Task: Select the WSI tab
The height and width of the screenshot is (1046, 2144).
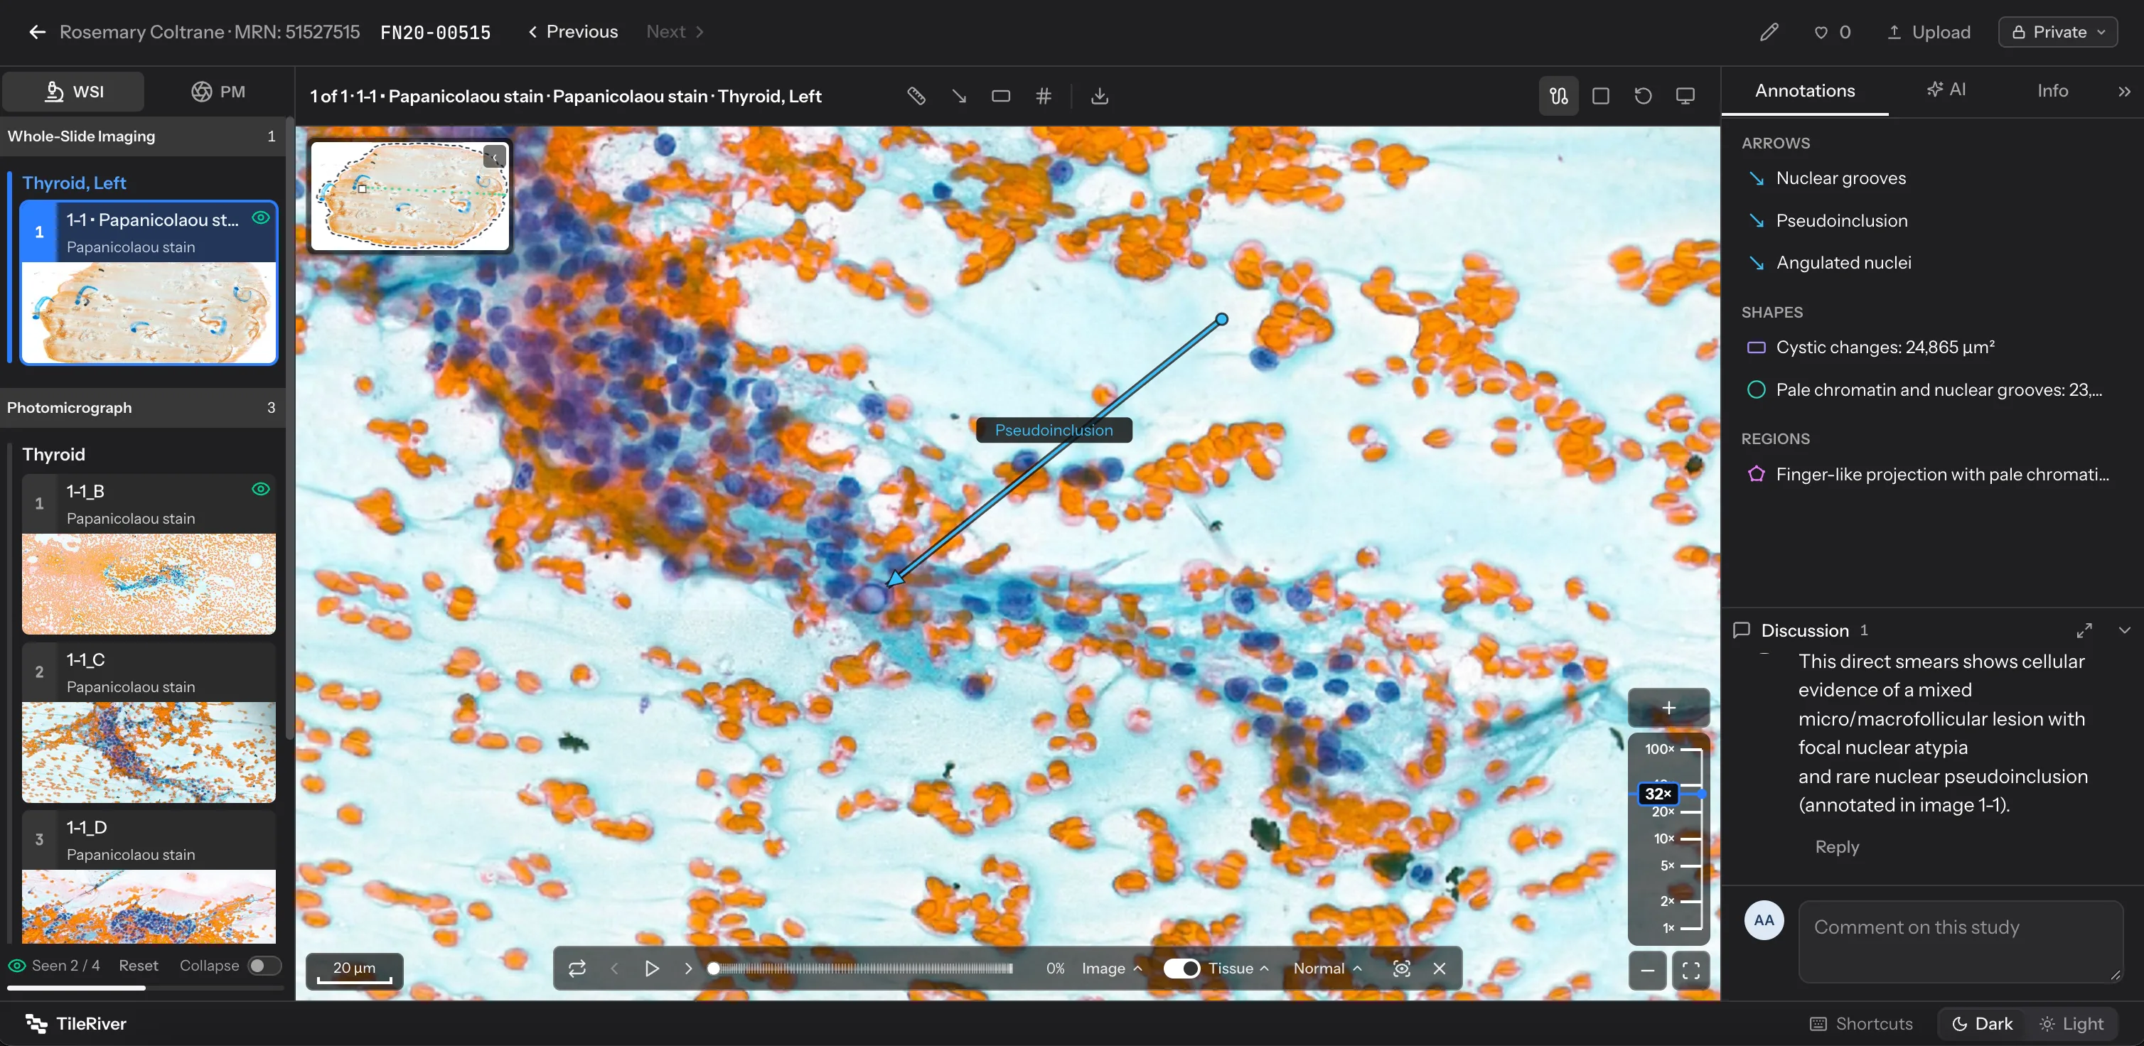Action: (x=74, y=92)
